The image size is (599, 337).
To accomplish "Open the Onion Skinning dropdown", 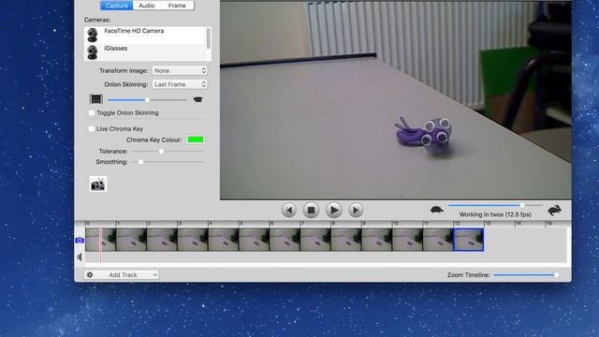I will click(180, 84).
